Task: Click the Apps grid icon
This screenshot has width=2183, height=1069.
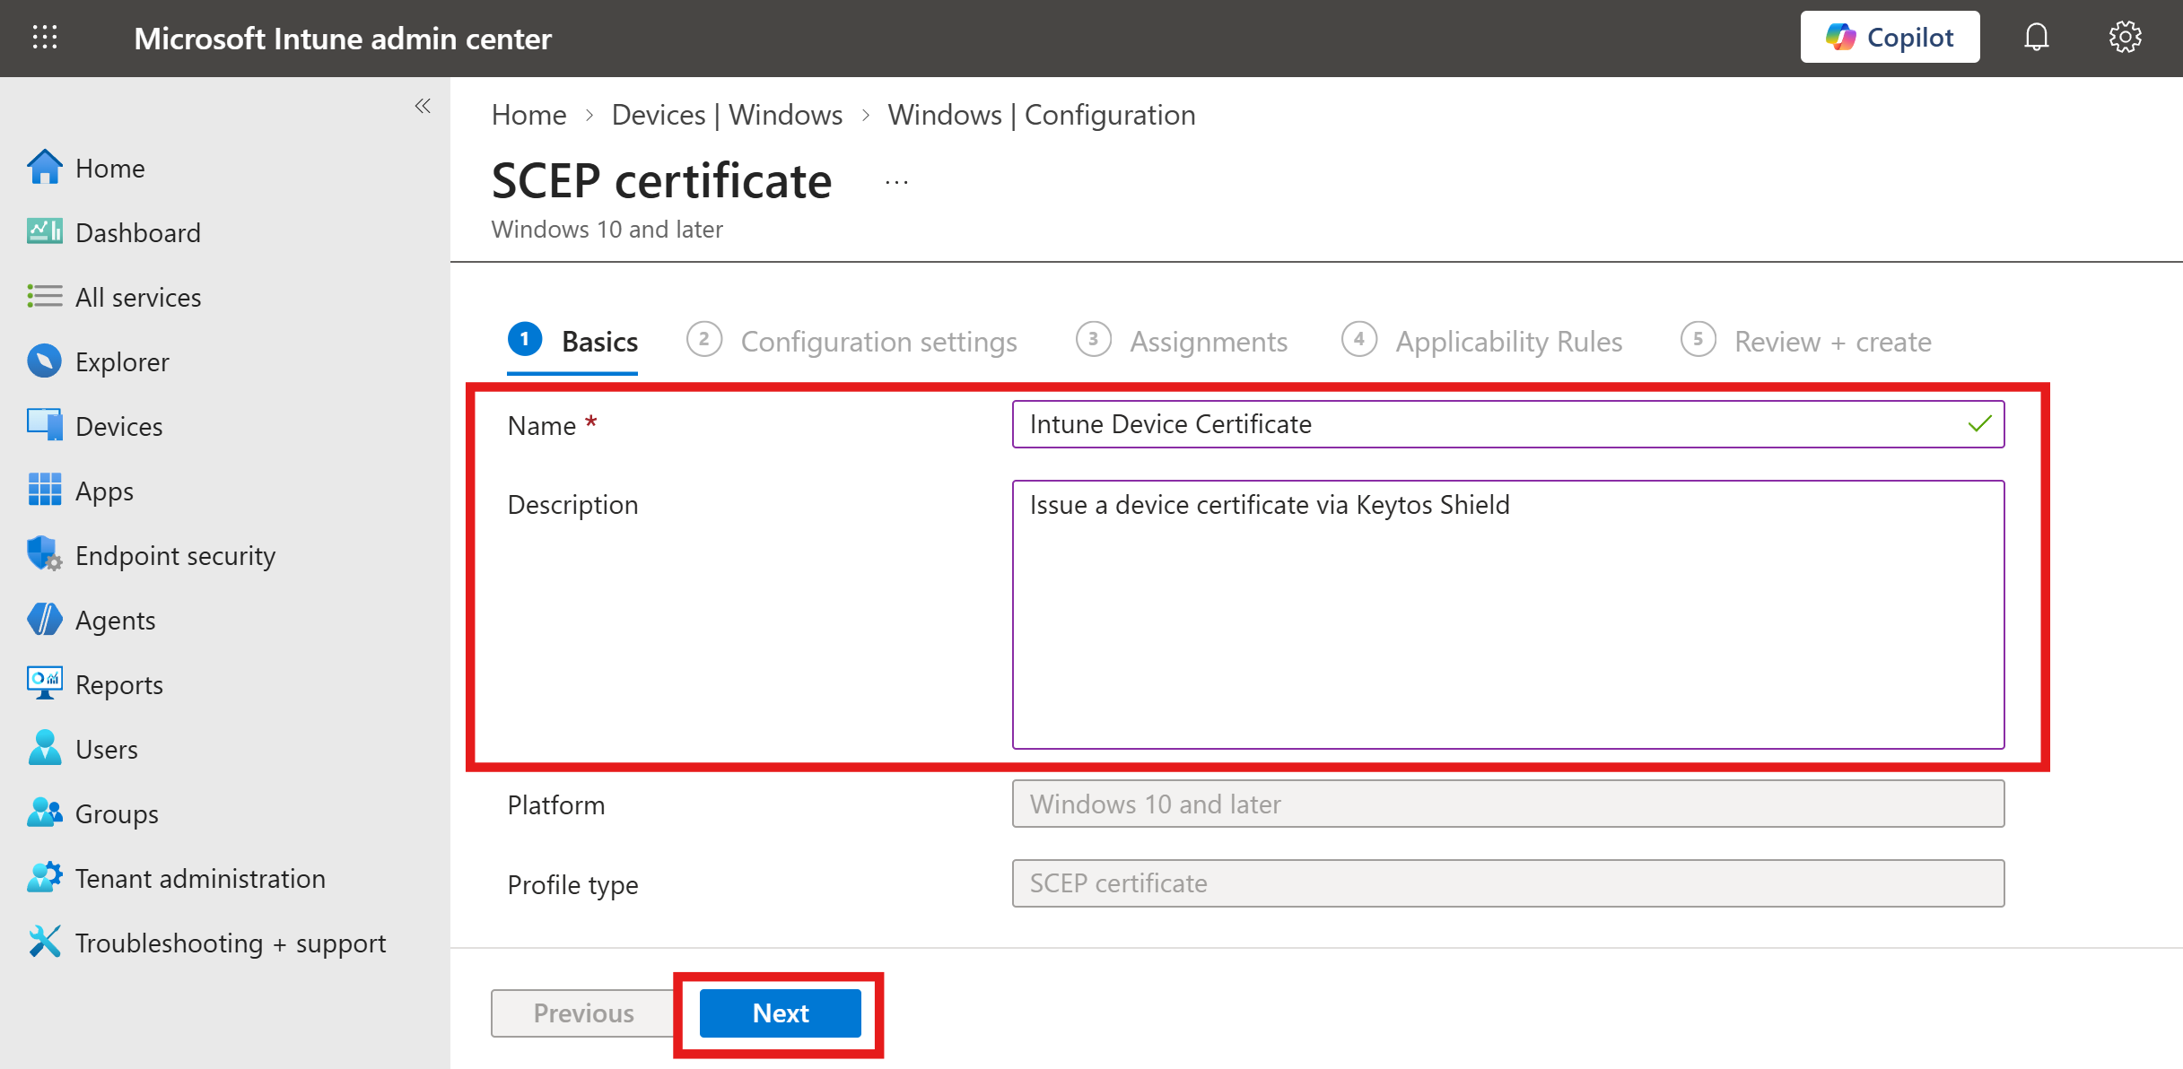Action: point(44,490)
